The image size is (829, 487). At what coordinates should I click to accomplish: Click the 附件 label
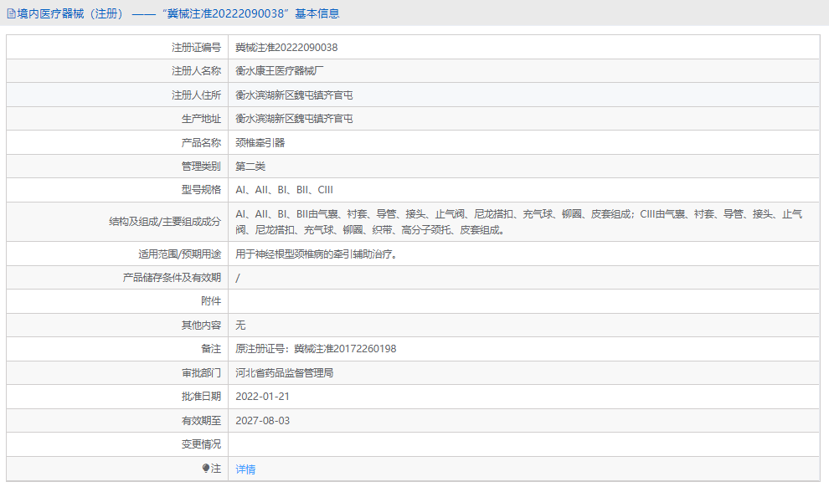coord(211,301)
